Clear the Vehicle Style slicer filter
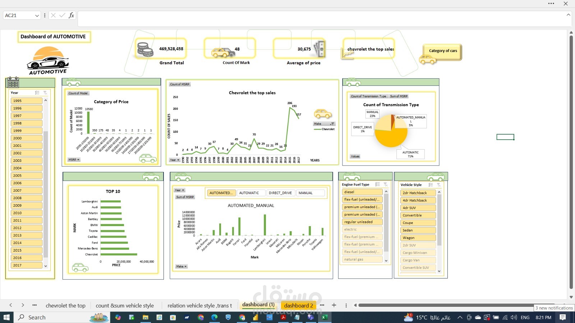 [439, 185]
